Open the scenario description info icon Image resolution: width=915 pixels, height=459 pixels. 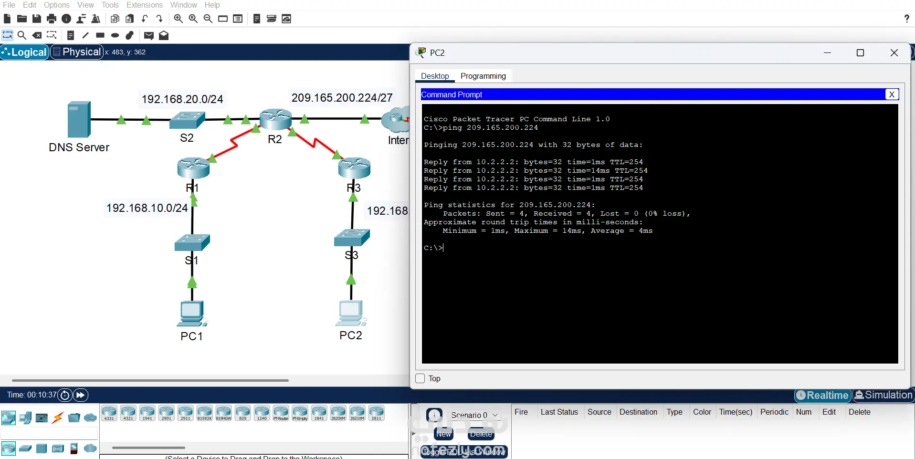coord(434,415)
